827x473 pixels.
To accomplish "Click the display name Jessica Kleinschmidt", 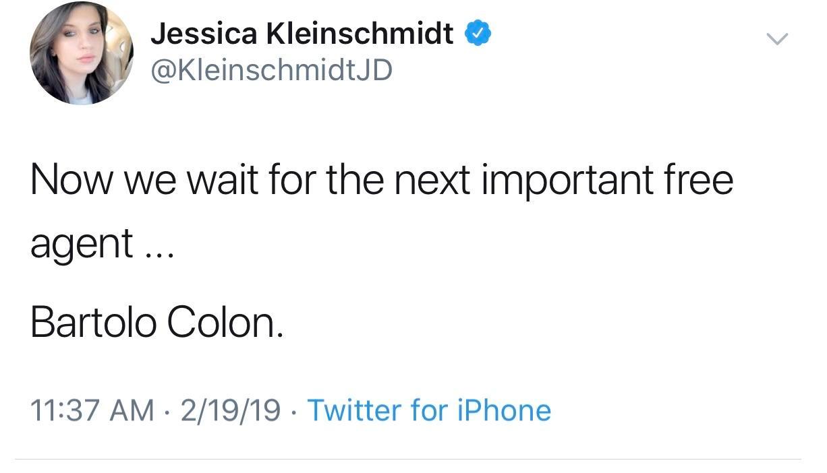I will point(302,32).
